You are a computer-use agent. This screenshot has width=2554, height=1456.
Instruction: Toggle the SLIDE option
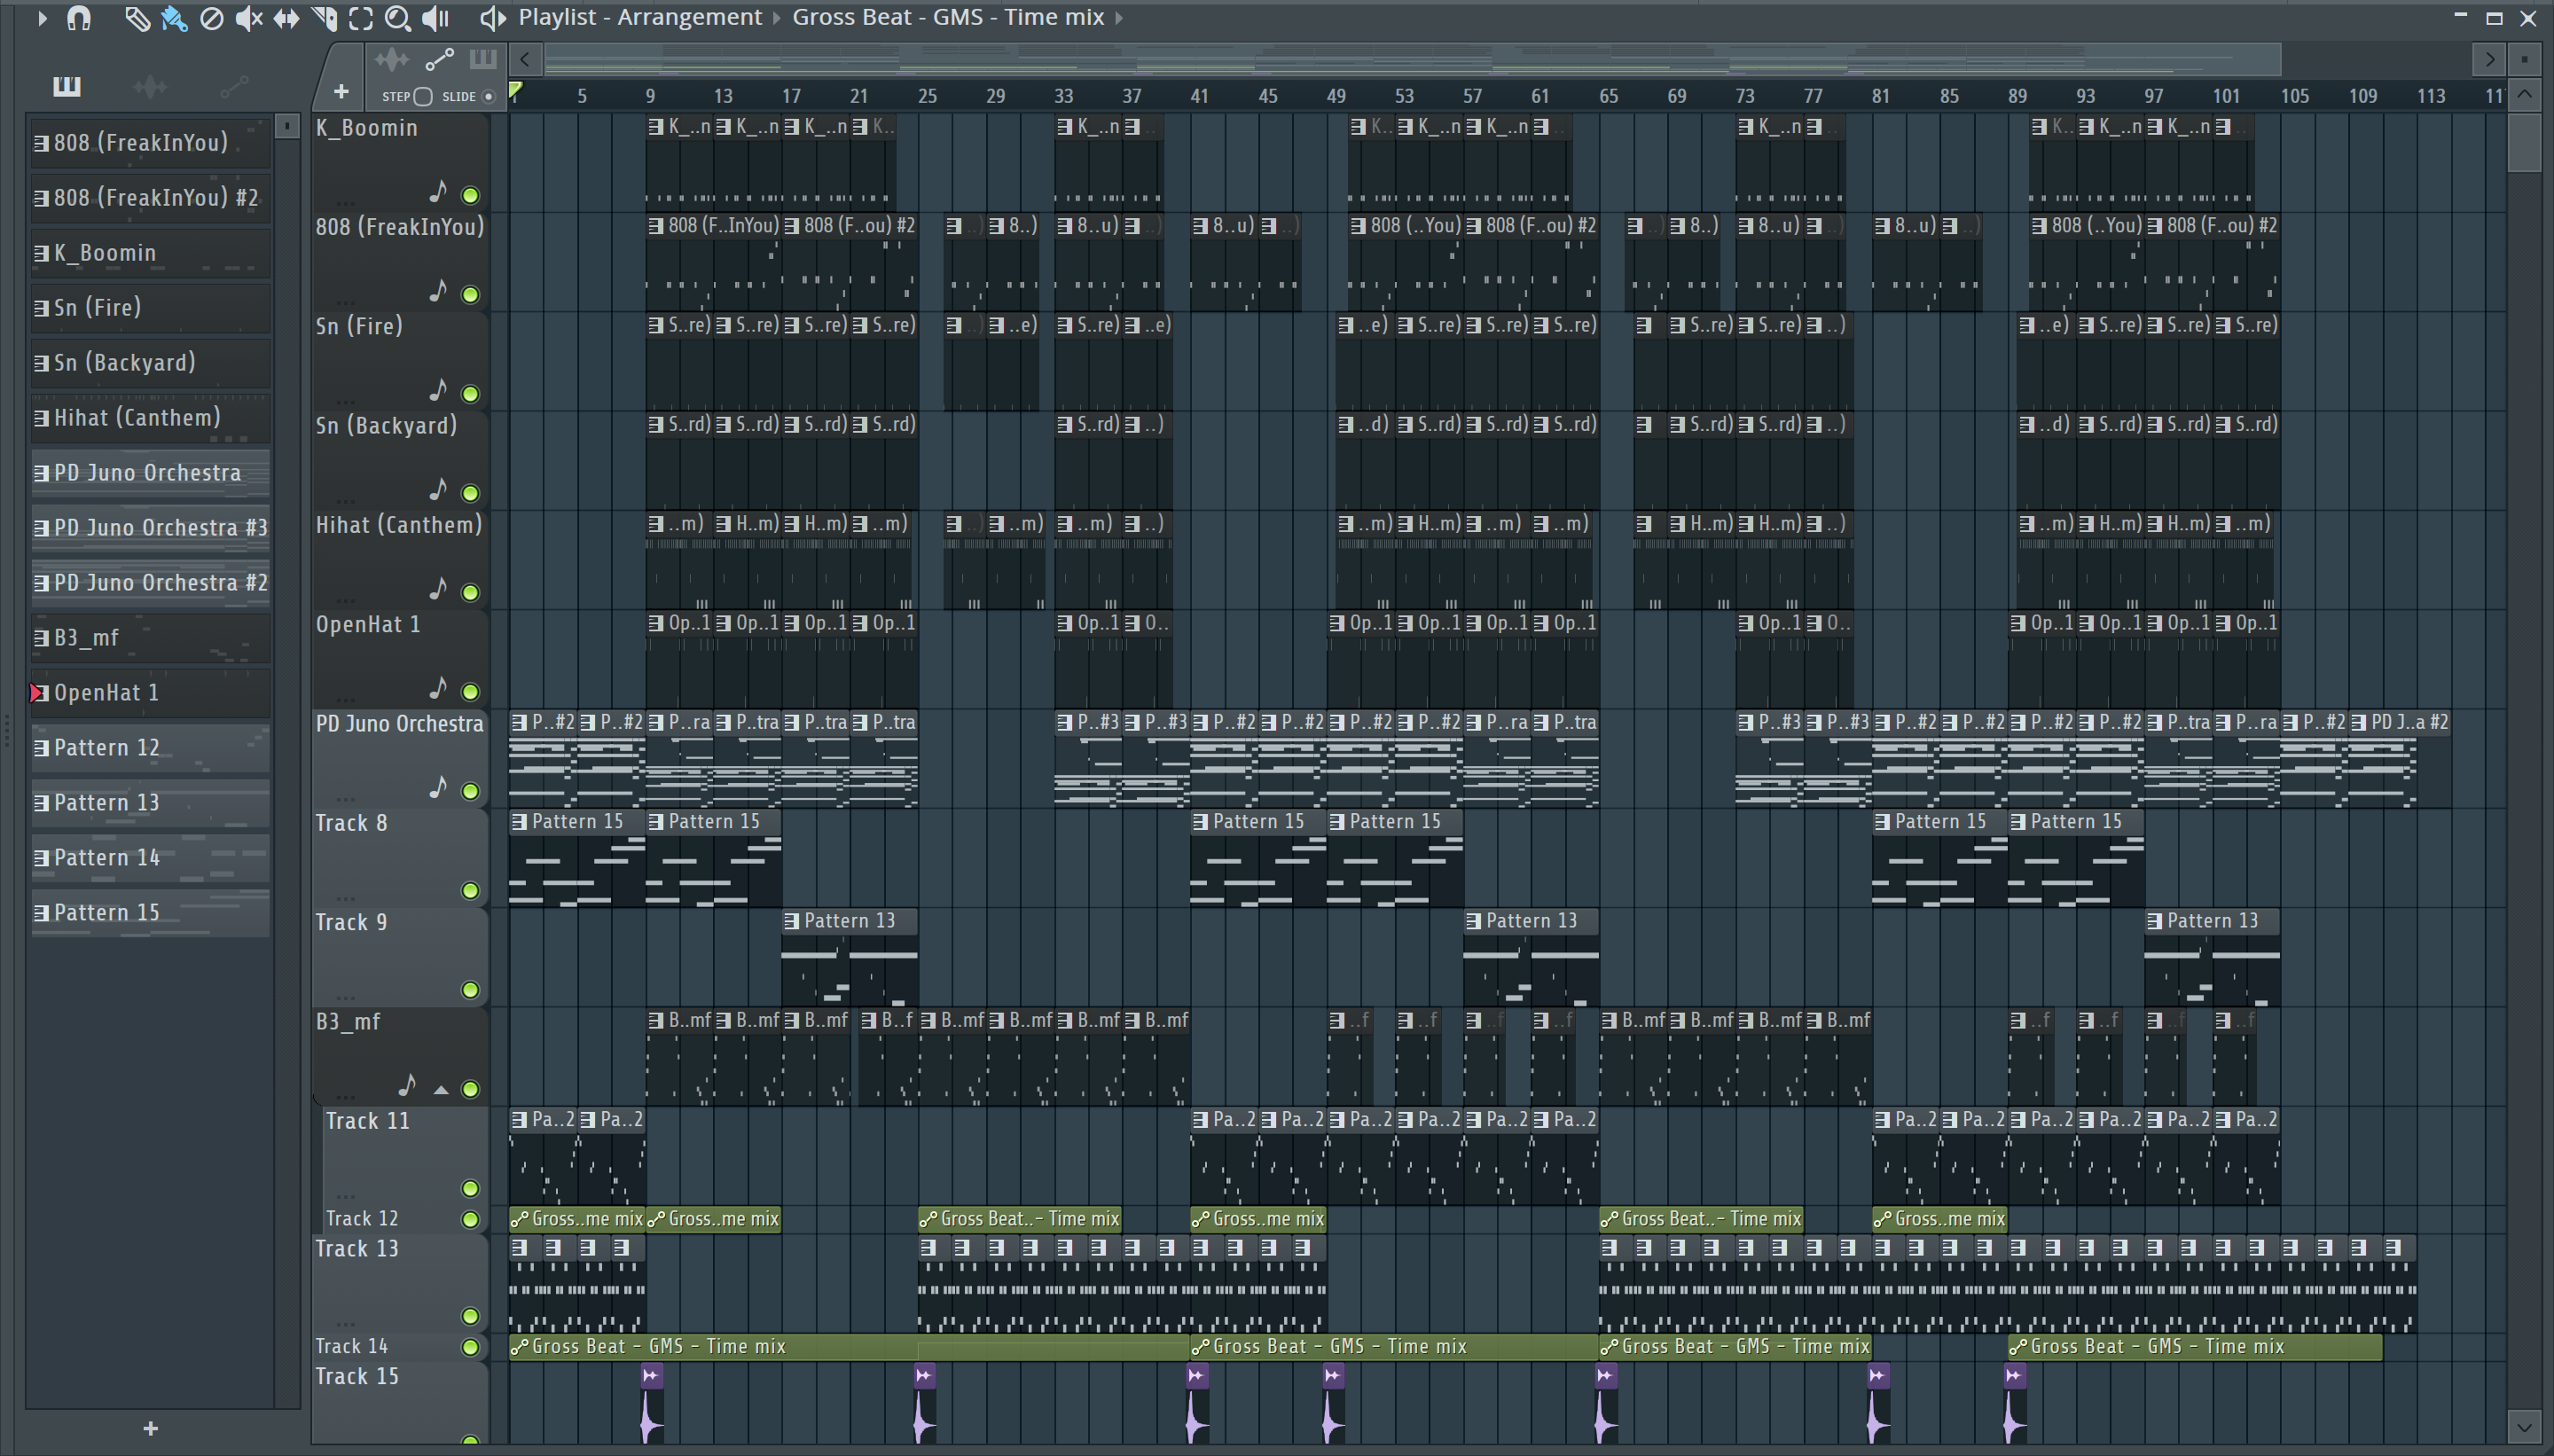[x=488, y=96]
